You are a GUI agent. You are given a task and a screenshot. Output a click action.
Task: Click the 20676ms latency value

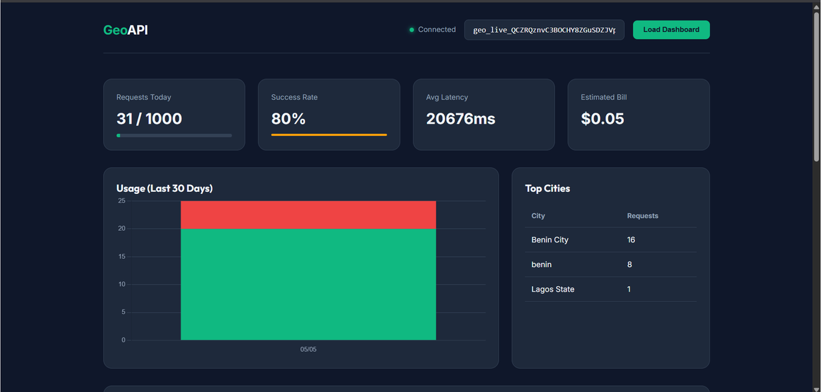click(460, 119)
